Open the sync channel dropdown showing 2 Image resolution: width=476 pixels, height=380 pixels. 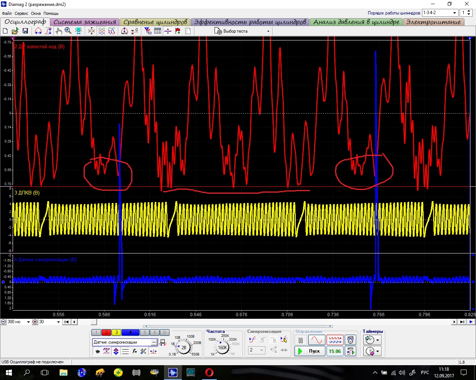point(257,350)
